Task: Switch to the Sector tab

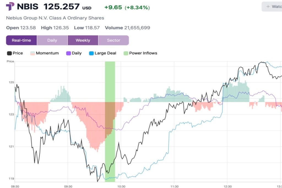Action: pyautogui.click(x=113, y=40)
